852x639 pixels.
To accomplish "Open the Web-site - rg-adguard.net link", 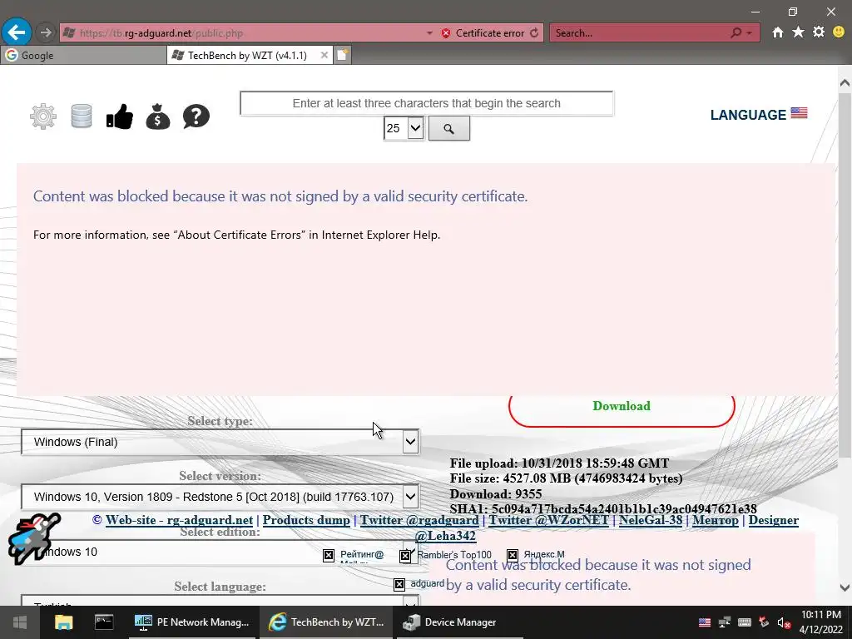I will click(x=179, y=520).
